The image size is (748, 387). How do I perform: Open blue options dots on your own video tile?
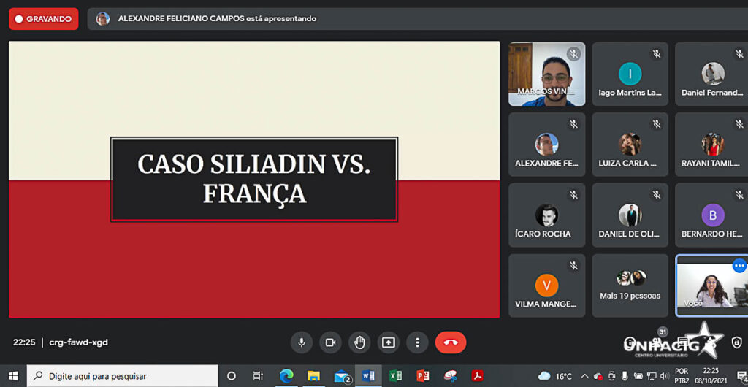[x=739, y=267]
